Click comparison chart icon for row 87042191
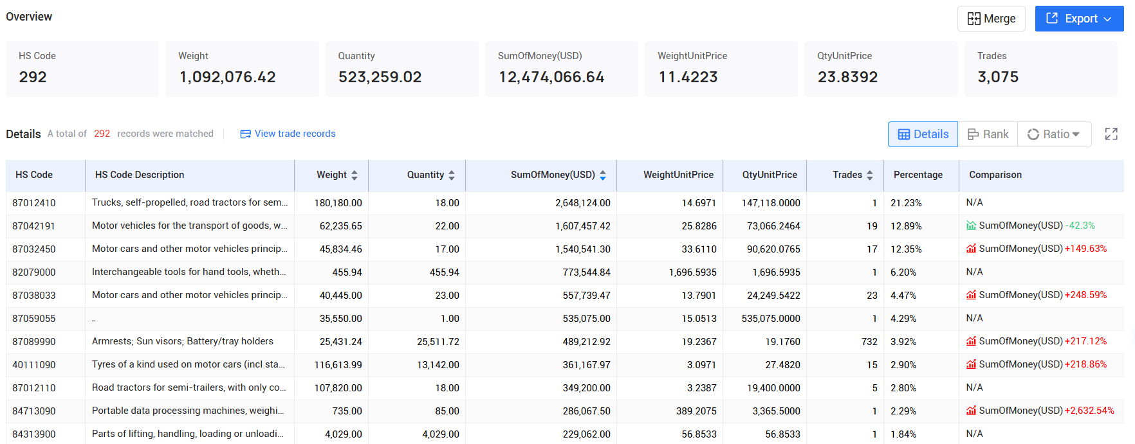 (x=971, y=226)
